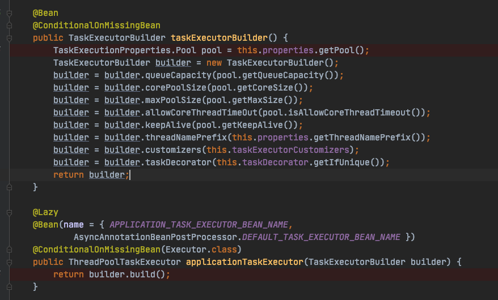Collapse the applicationTaskExecutor method fold handle
The image size is (498, 300).
pos(9,262)
